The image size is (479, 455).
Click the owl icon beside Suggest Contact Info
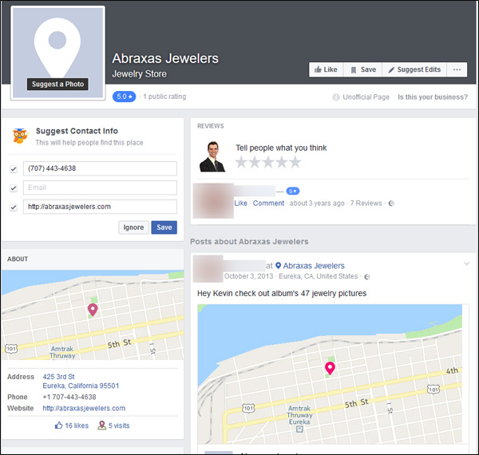[20, 136]
